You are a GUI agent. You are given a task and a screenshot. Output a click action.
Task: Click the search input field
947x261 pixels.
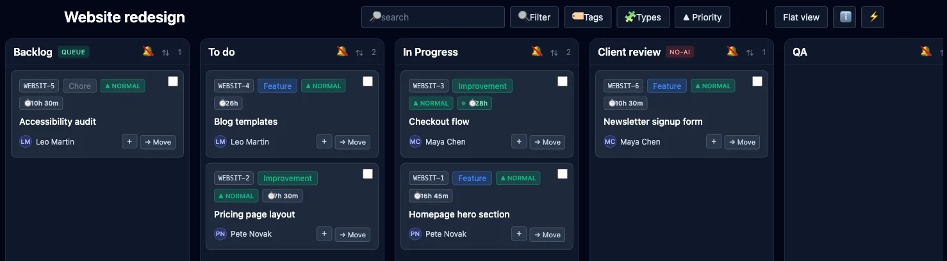(433, 17)
